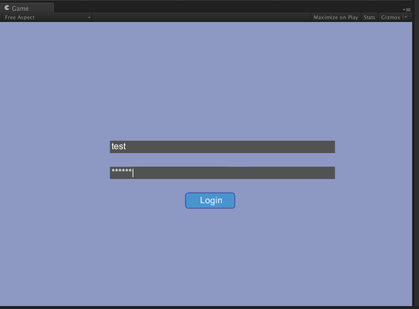Image resolution: width=419 pixels, height=309 pixels.
Task: Click inside the masked password field
Action: pos(222,173)
